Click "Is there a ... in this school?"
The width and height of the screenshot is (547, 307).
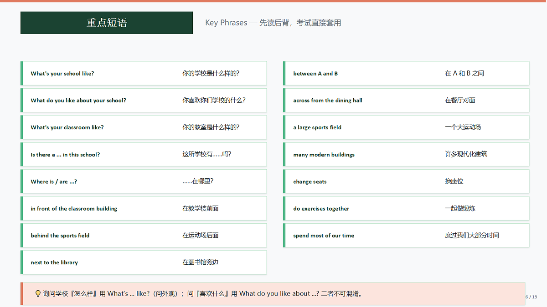click(x=65, y=155)
